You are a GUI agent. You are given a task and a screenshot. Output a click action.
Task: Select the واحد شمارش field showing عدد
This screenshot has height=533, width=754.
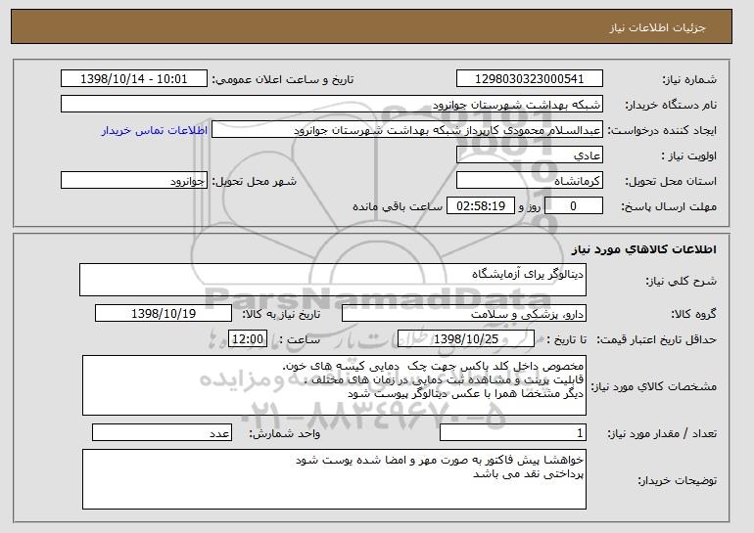(x=162, y=432)
